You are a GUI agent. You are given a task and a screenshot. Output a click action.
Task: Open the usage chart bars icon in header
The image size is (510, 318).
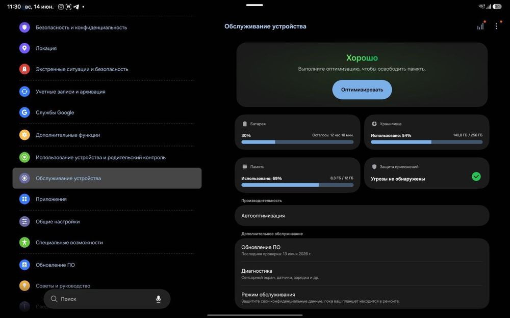481,26
